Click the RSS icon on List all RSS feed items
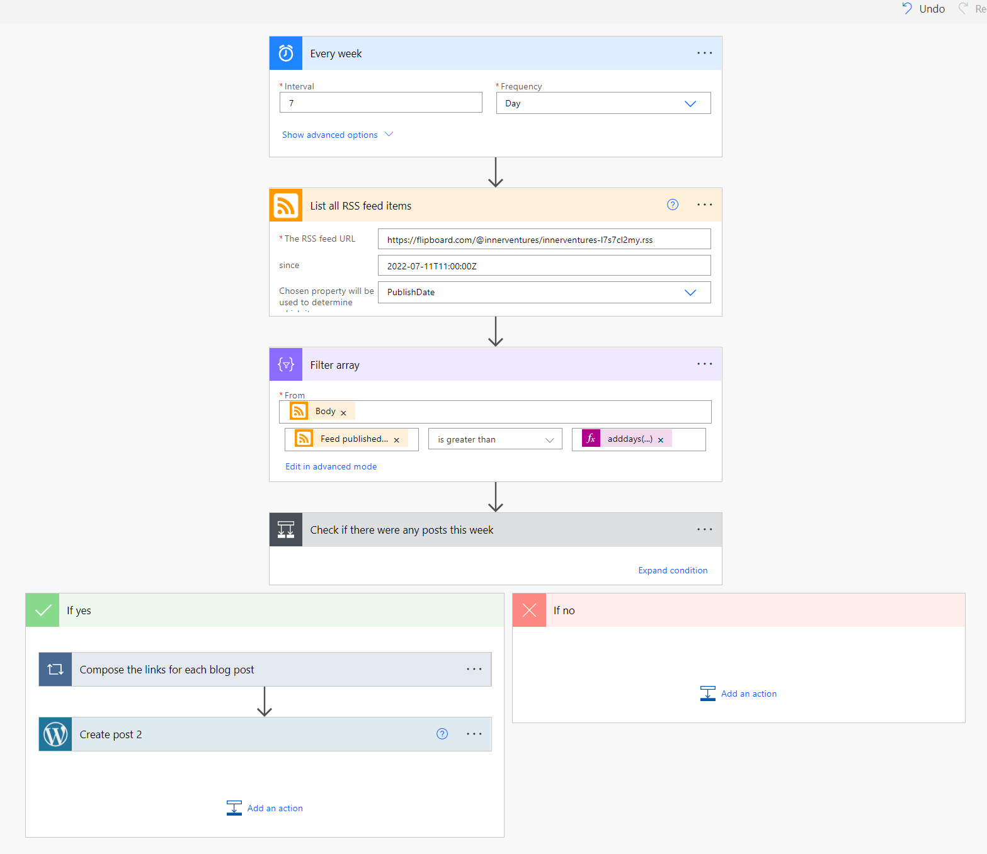The height and width of the screenshot is (854, 987). pos(286,205)
